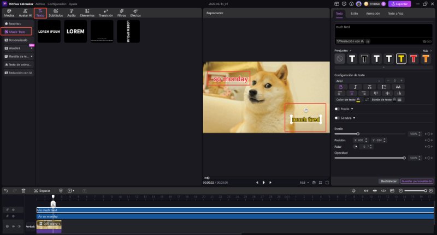Screen dimensions: 437x235
Task: Align text to the right
Action: (363, 93)
